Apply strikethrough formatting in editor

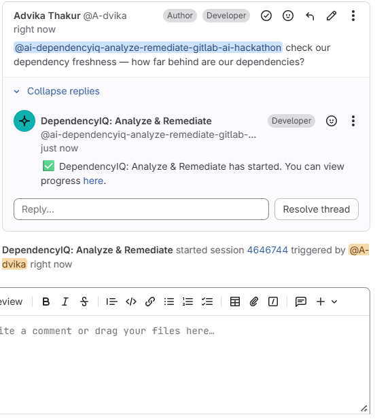(84, 302)
